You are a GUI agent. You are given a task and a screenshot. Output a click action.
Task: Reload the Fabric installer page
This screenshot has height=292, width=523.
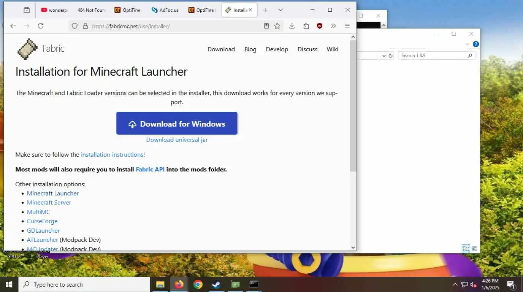point(41,26)
